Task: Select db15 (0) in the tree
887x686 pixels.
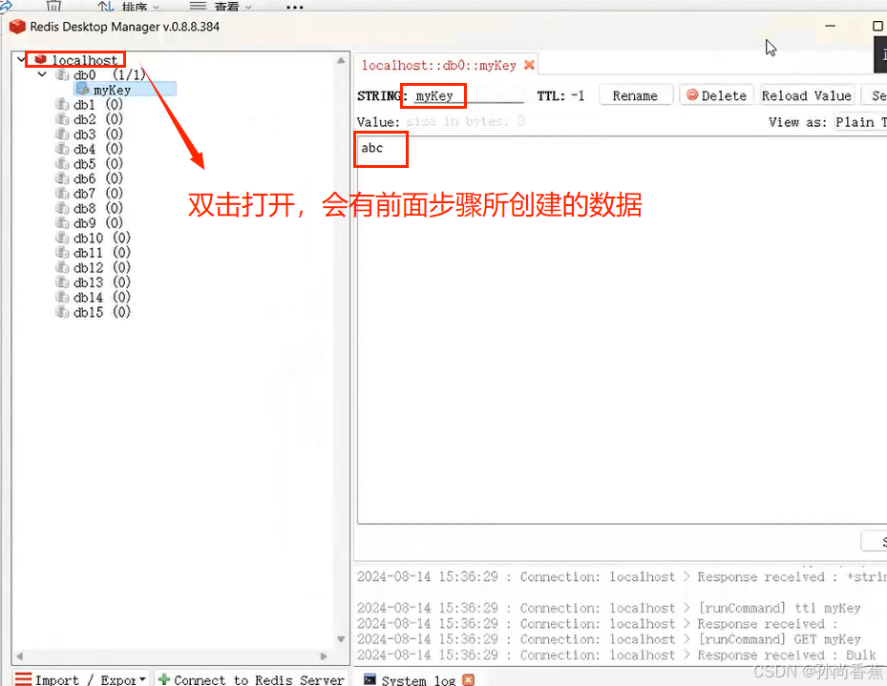Action: [x=102, y=311]
